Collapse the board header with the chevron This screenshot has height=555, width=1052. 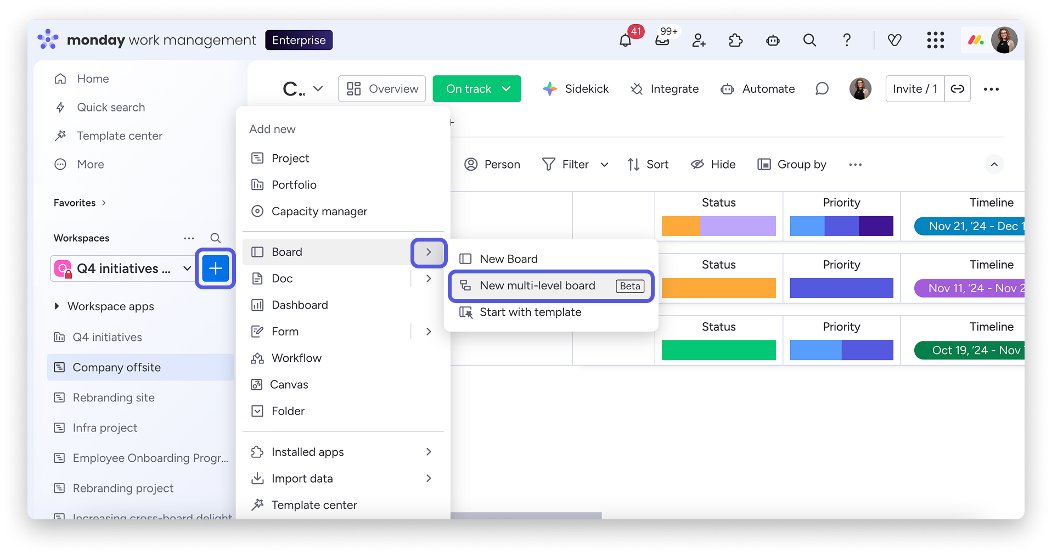coord(994,164)
